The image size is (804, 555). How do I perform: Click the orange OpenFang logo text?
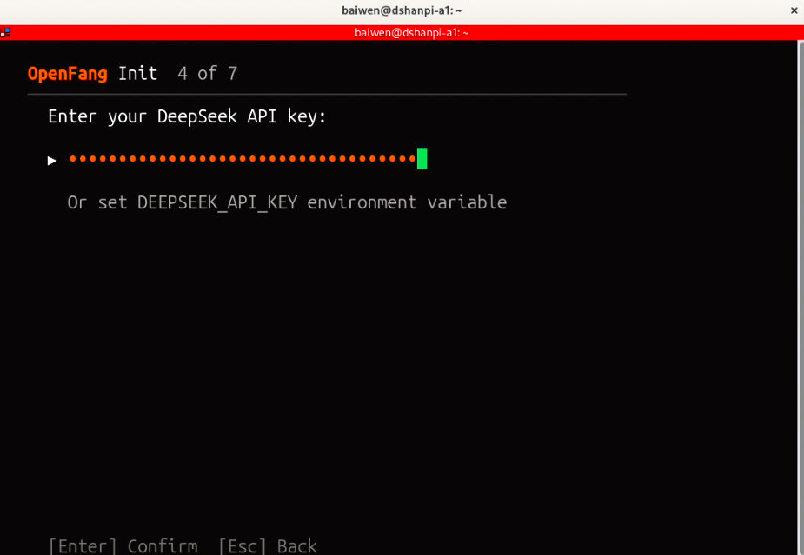coord(67,74)
